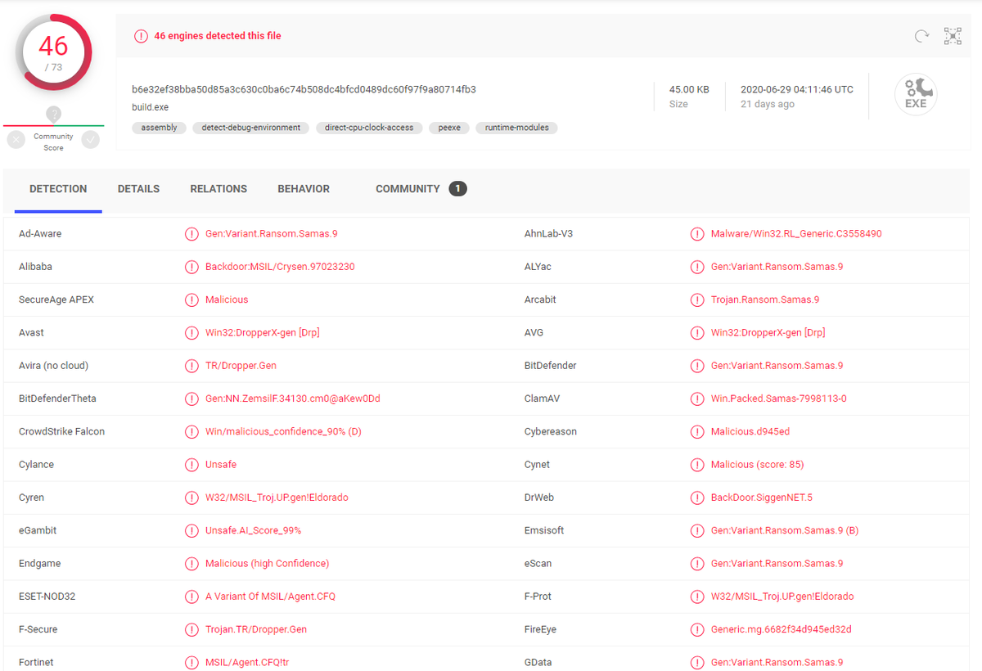This screenshot has height=671, width=982.
Task: Click the SecureAge APEX engine name
Action: coord(56,299)
